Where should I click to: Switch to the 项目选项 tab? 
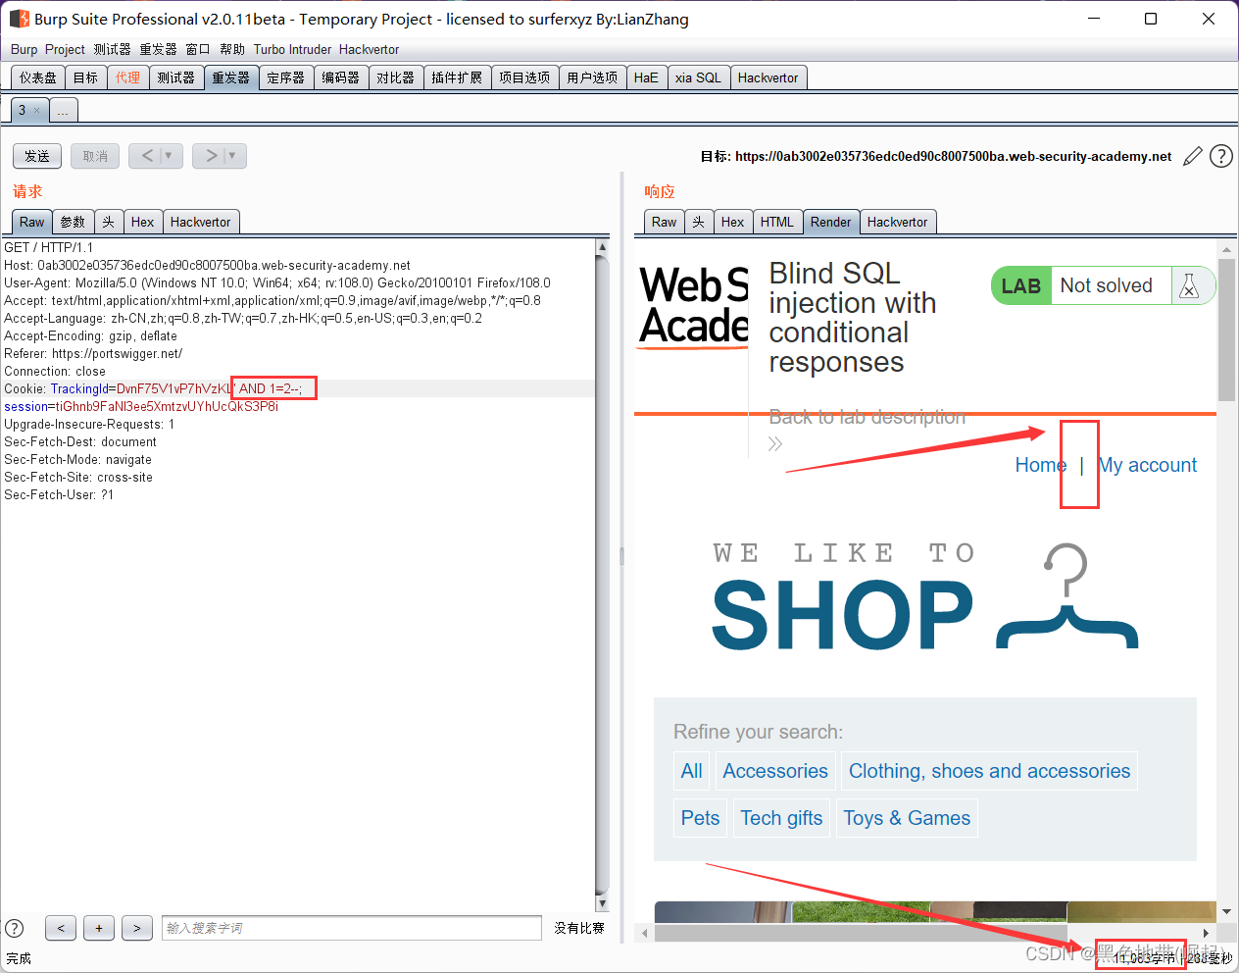tap(524, 77)
